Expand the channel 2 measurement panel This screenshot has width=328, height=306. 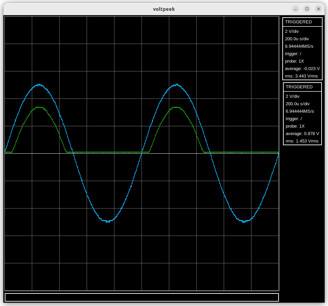[x=302, y=114]
